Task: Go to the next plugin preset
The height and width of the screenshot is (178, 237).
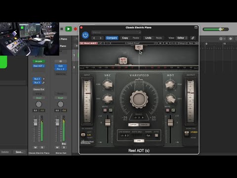Action: pyautogui.click(x=100, y=38)
